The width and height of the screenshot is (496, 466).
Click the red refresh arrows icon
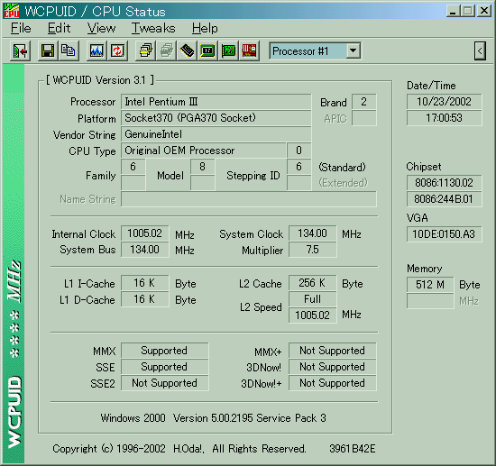tap(117, 50)
